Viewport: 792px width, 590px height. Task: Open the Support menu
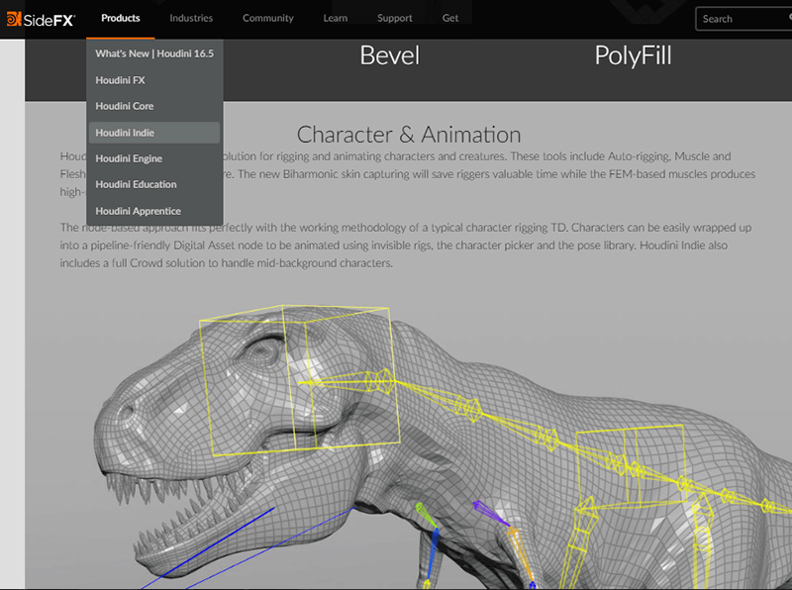coord(394,18)
